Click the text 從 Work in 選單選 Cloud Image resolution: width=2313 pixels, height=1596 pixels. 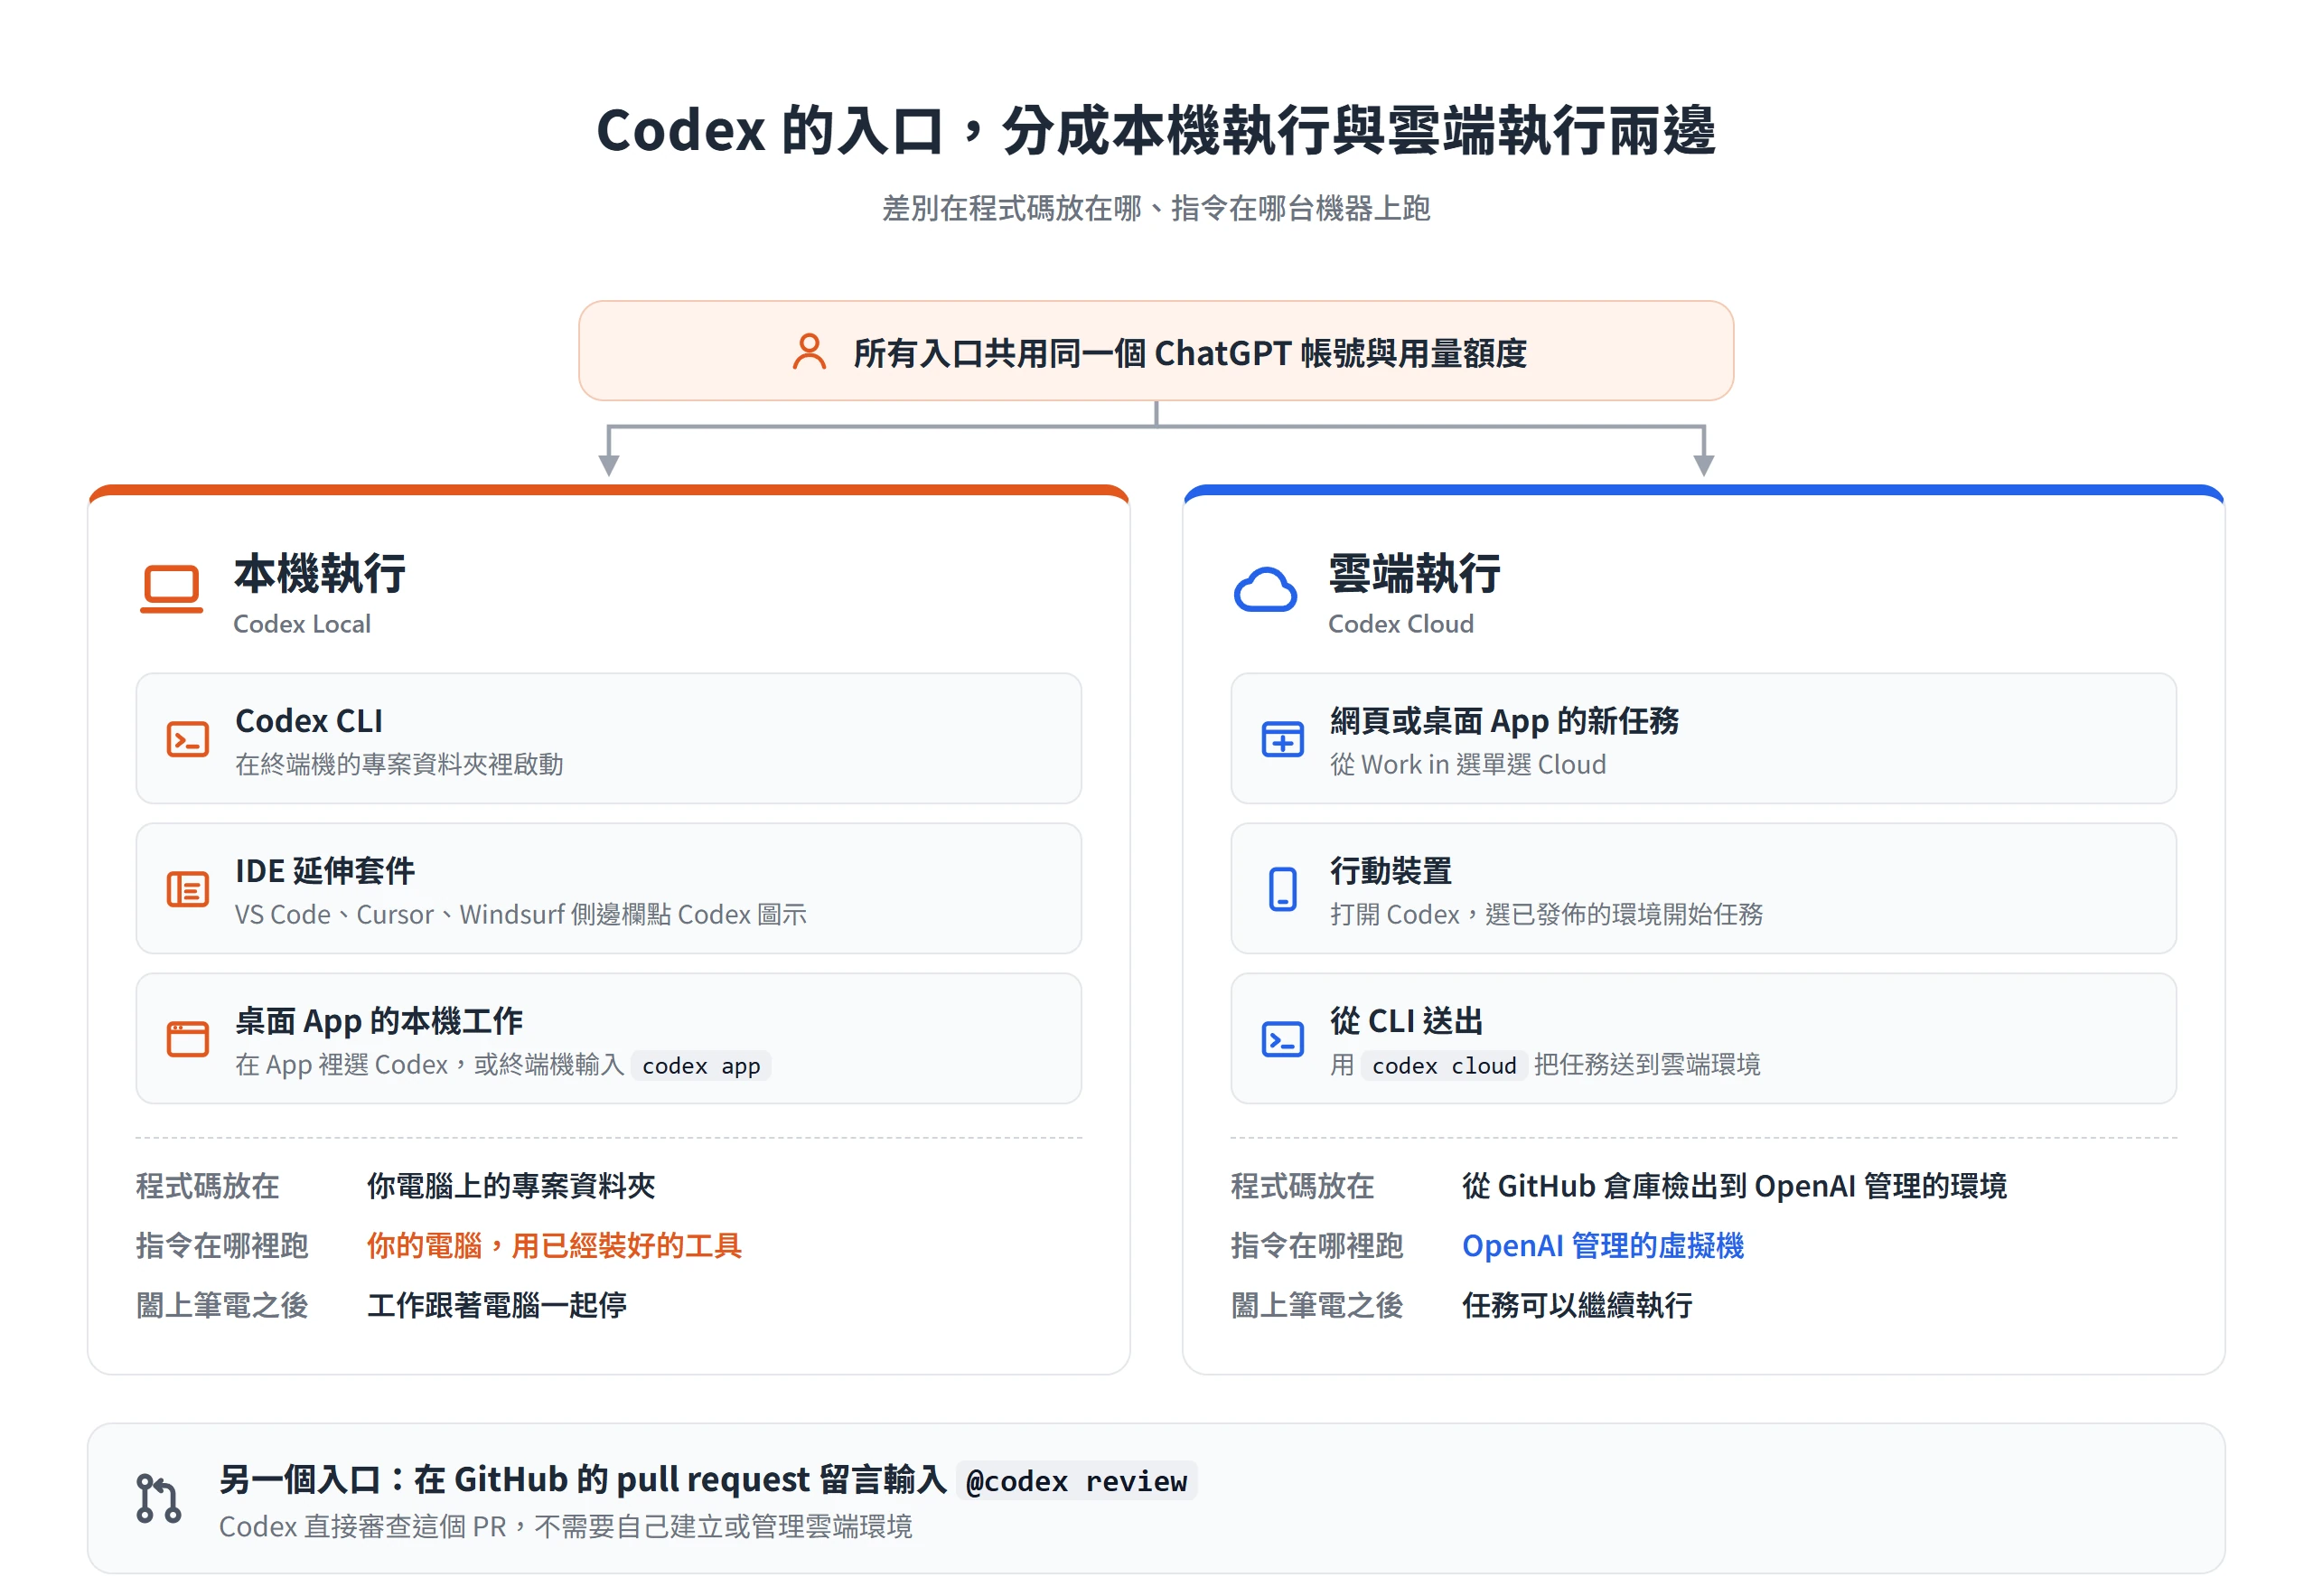[1467, 764]
